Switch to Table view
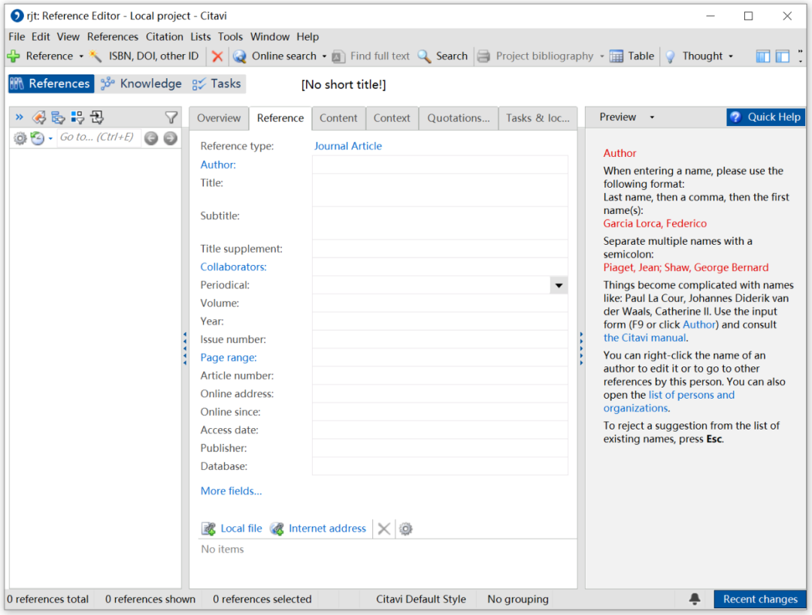The width and height of the screenshot is (812, 615). (632, 56)
